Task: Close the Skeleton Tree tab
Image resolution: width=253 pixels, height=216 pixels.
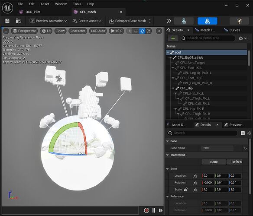Action: (188, 30)
